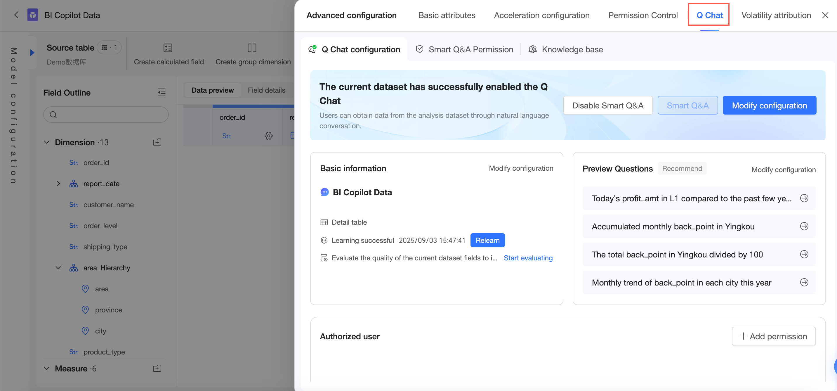Click arrow icon beside Accumulated monthly back_point question
Screen dimensions: 837x391
point(804,226)
